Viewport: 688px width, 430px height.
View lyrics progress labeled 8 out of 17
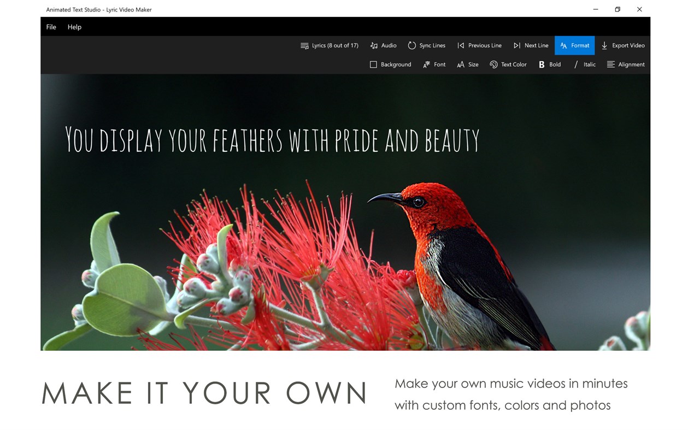[x=334, y=45]
